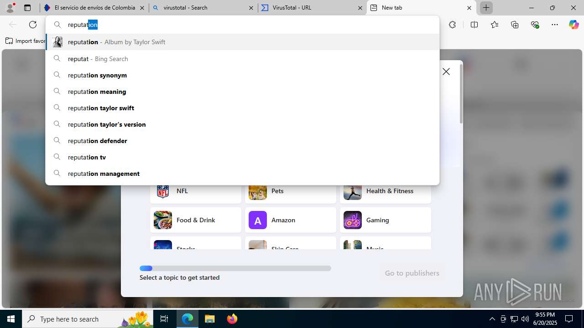Close the New tab tab
Image resolution: width=584 pixels, height=328 pixels.
click(x=469, y=8)
